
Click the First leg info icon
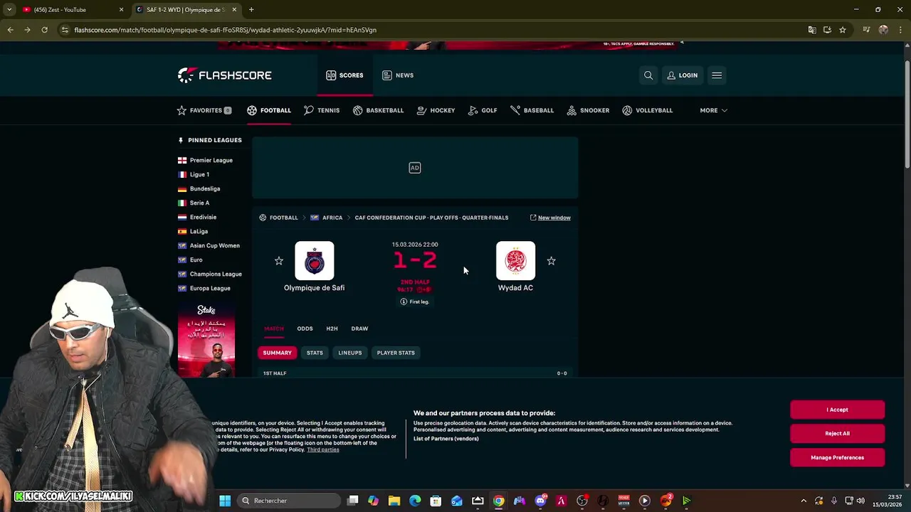[404, 302]
